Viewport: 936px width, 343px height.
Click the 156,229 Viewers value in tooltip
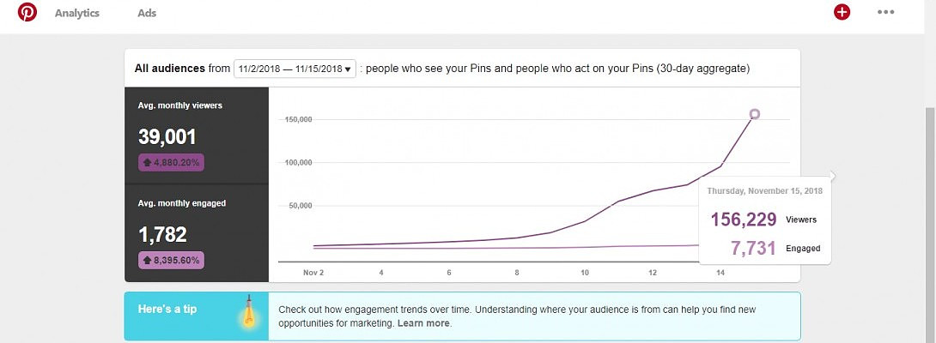744,220
